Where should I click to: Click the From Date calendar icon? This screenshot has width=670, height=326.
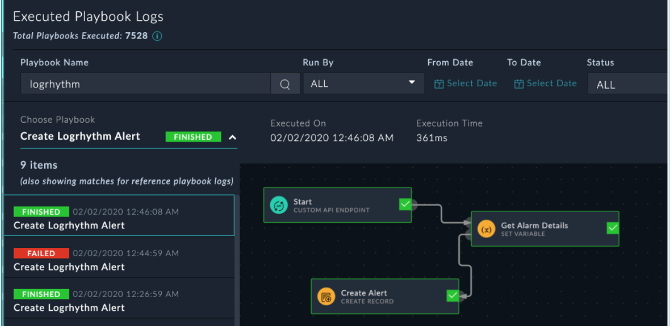(x=439, y=84)
